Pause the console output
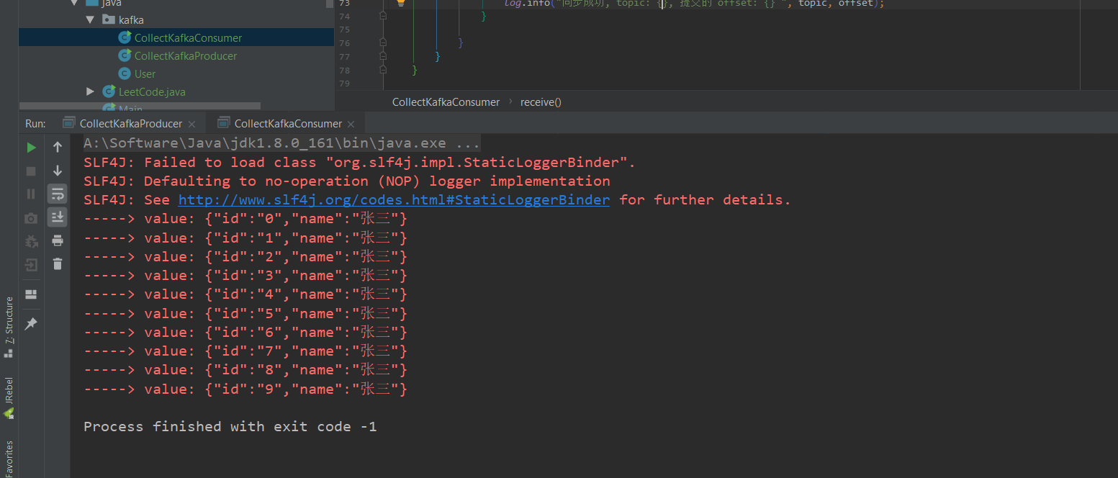1118x478 pixels. (x=32, y=193)
